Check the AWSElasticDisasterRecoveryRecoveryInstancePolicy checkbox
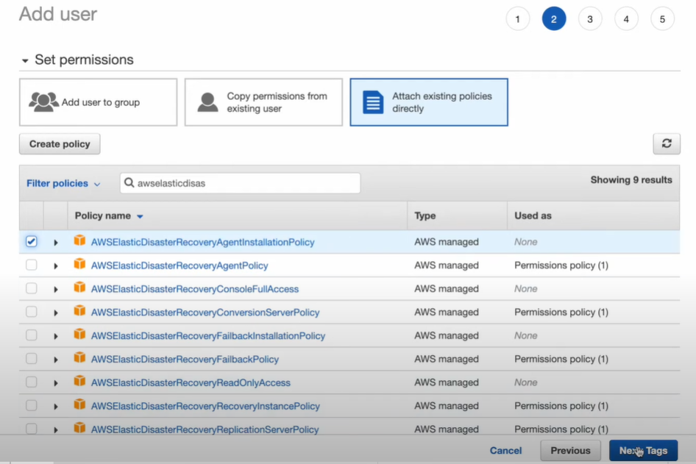 [x=31, y=405]
